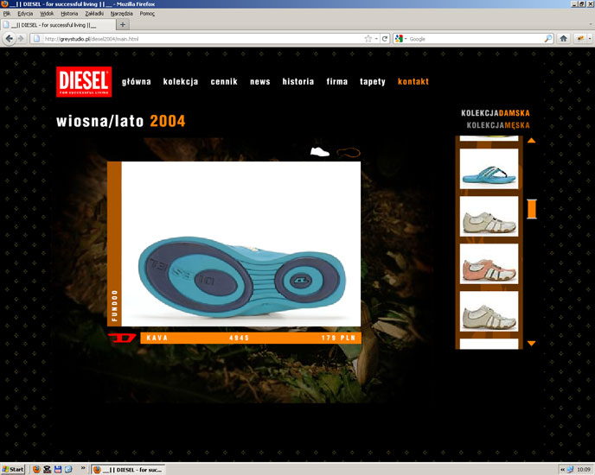Bookmark this page with the star icon

click(368, 39)
